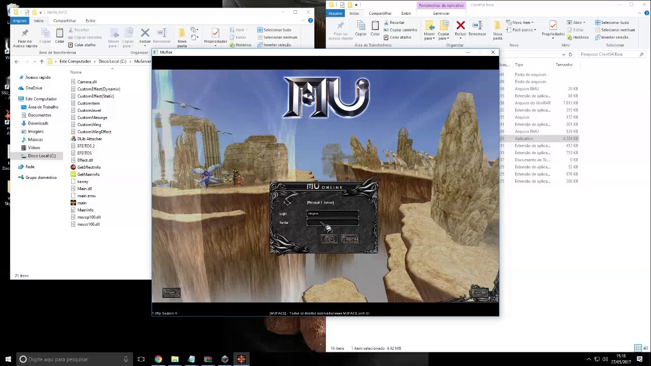This screenshot has width=651, height=366.
Task: Open Mover para dropdown in ClientS4 Base window
Action: 430,30
